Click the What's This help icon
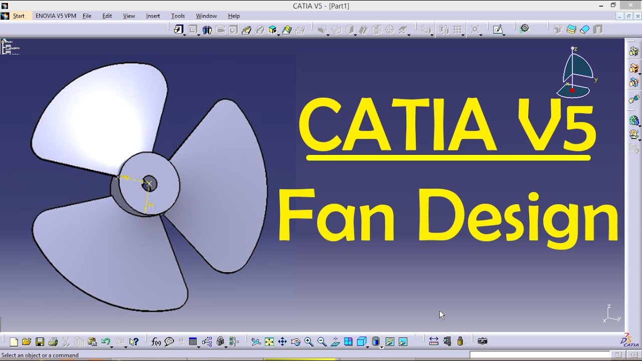Viewport: 642px width, 361px height. (133, 342)
